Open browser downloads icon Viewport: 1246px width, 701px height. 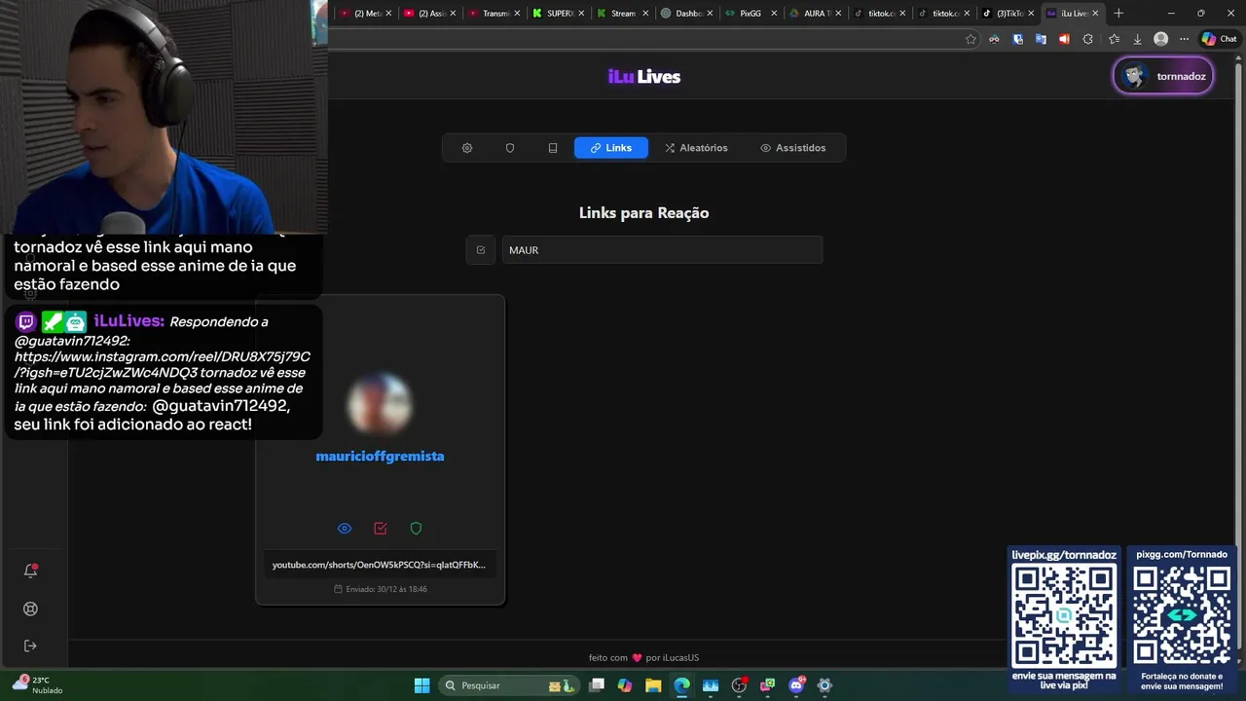pos(1137,39)
